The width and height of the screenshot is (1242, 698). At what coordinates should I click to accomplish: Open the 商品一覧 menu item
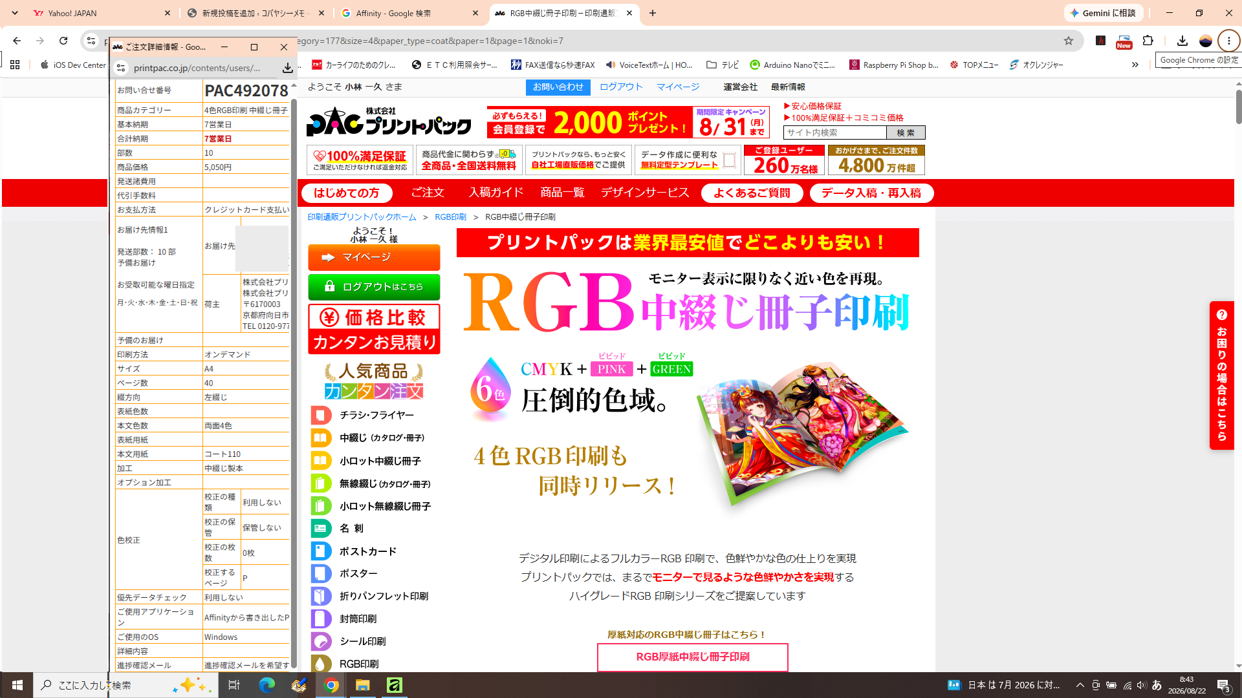tap(562, 193)
